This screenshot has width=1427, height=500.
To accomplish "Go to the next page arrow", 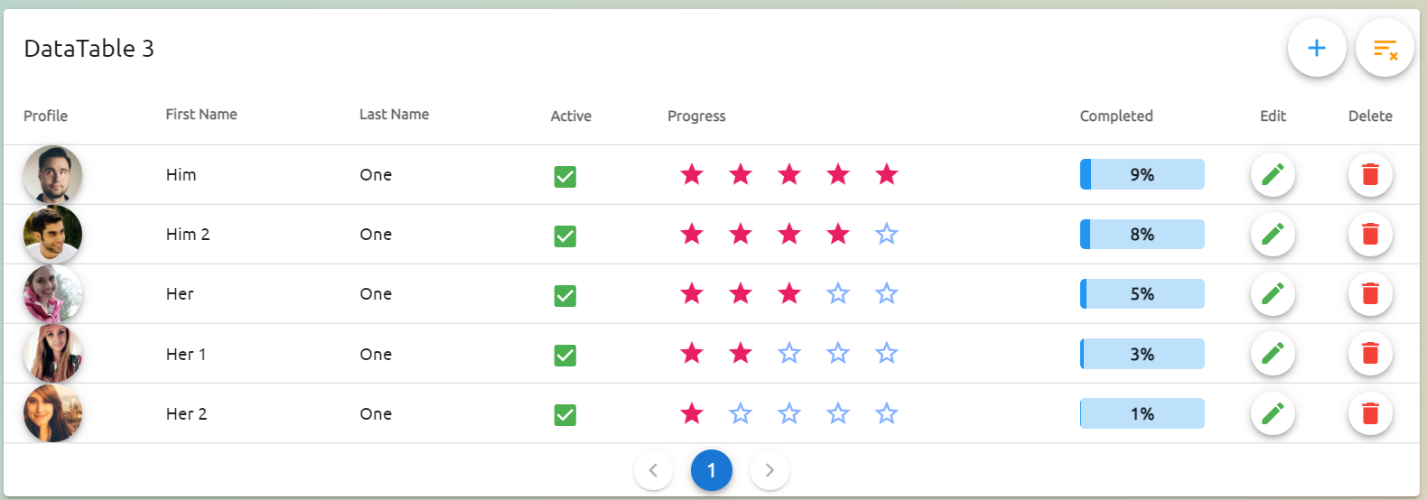I will [769, 470].
